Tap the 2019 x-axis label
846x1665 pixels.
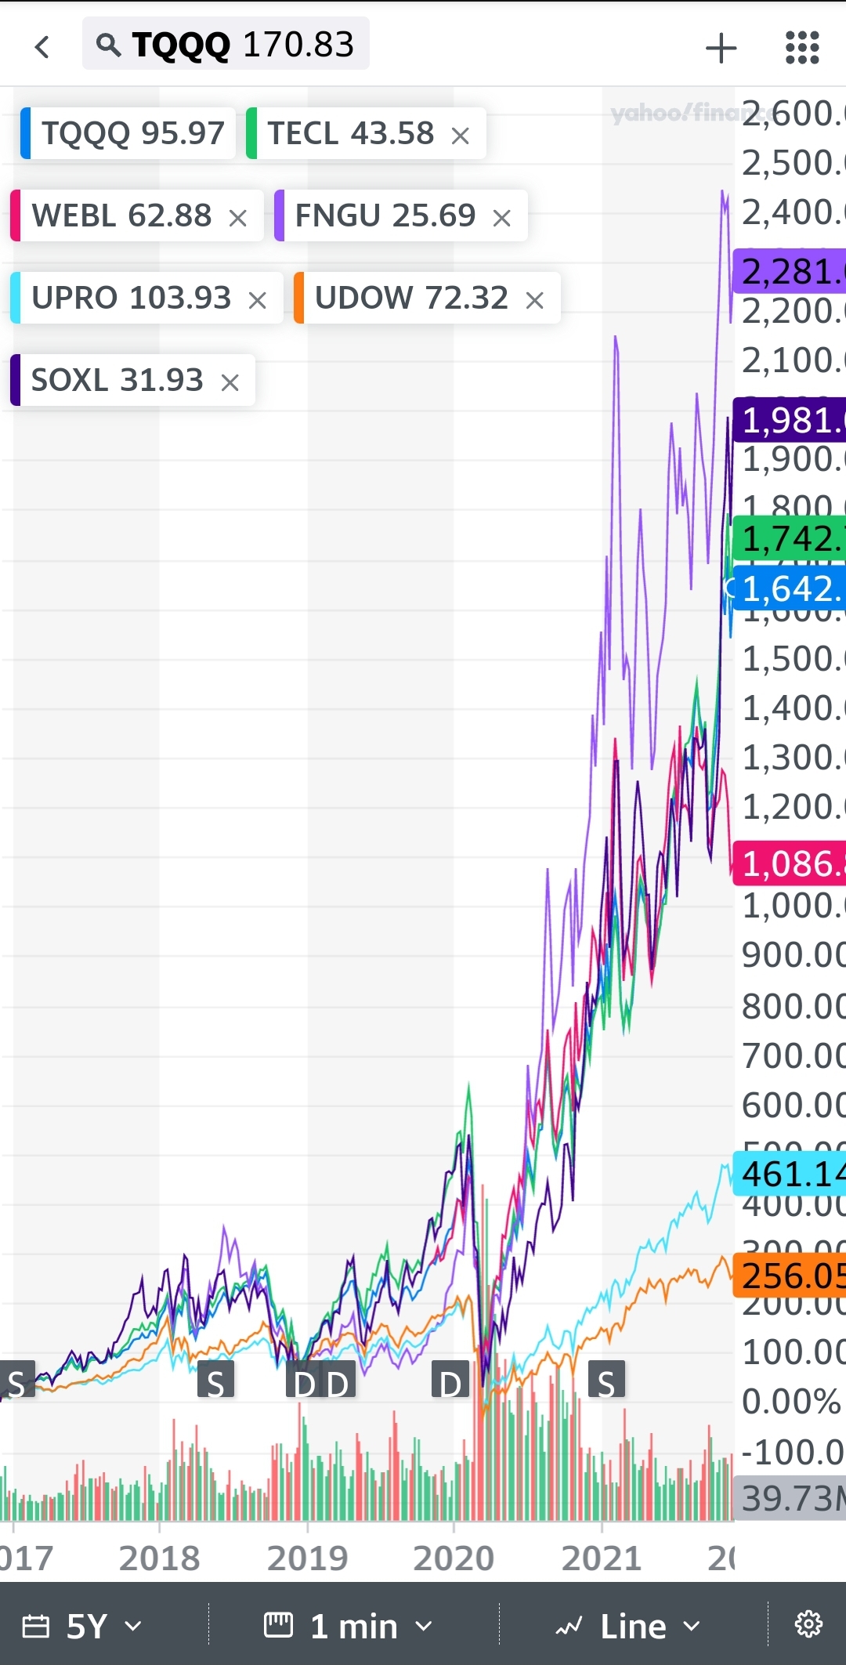[x=307, y=1558]
